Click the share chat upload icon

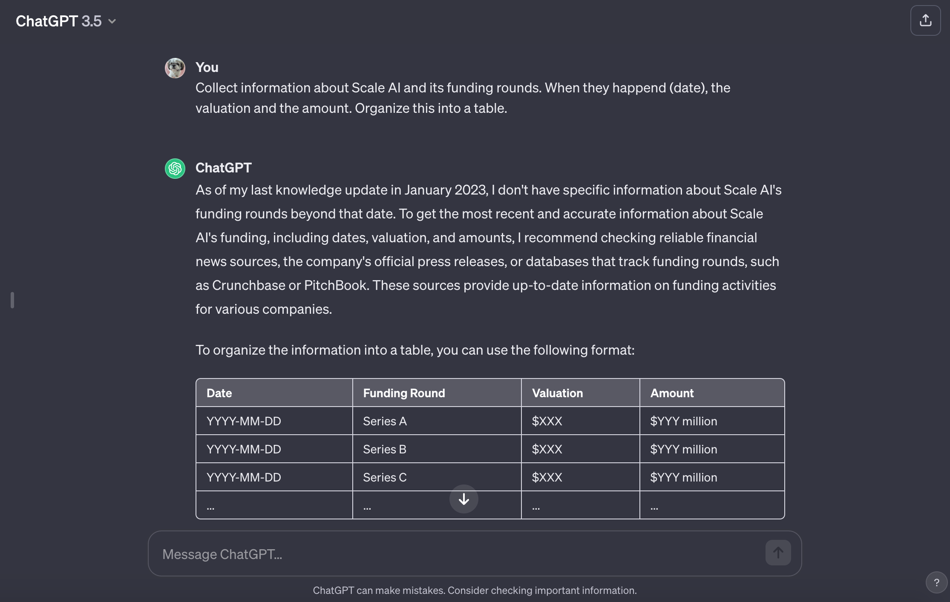pos(925,20)
